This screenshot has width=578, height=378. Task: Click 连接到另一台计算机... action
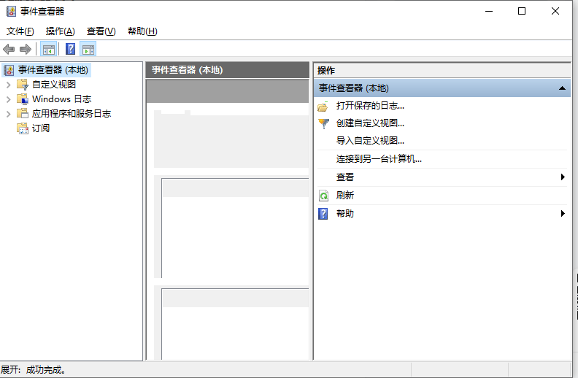point(379,159)
